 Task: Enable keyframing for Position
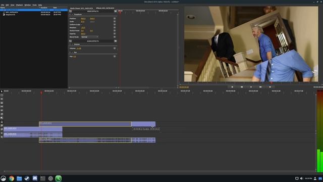[x=115, y=18]
